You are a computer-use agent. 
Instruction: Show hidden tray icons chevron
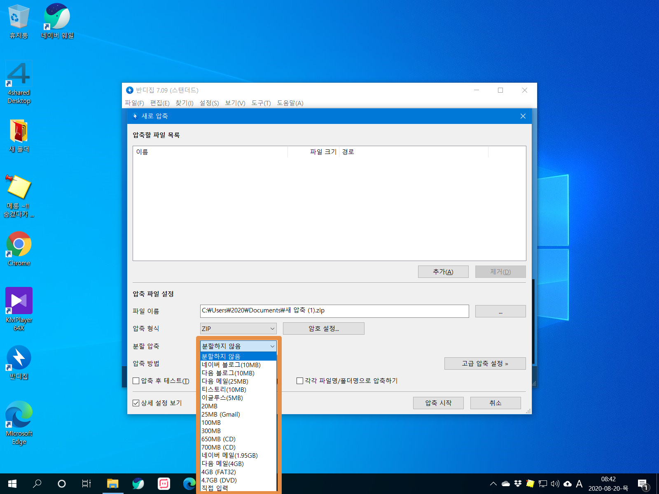point(493,484)
